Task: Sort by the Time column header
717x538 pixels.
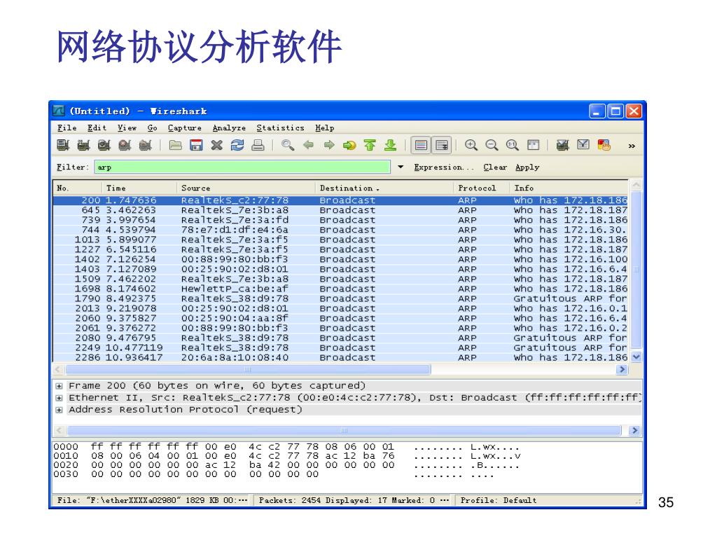Action: pos(139,188)
